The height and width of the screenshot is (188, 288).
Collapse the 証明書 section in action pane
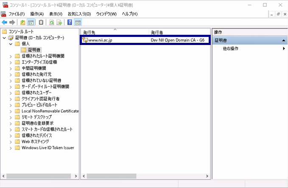click(284, 40)
